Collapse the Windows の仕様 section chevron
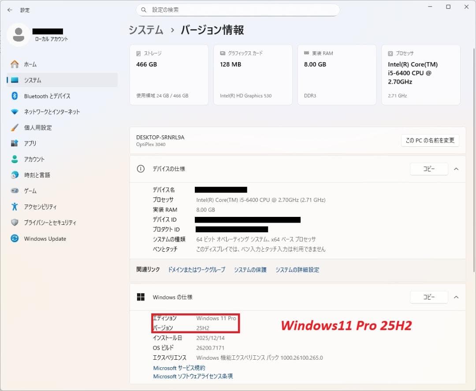The height and width of the screenshot is (391, 476). click(x=456, y=297)
